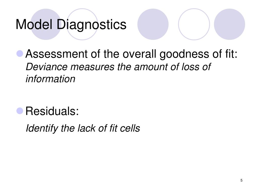Screen dimensions: 258x194
Task: Click the slide number 5
Action: point(241,180)
